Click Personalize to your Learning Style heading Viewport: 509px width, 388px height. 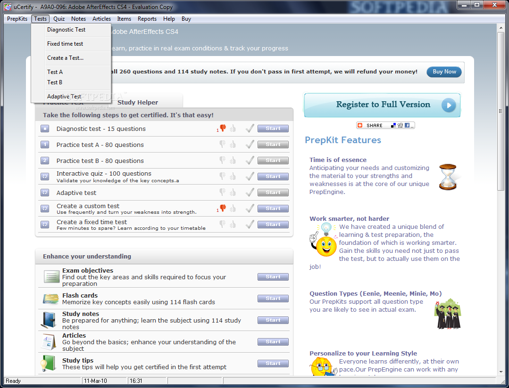(x=363, y=354)
